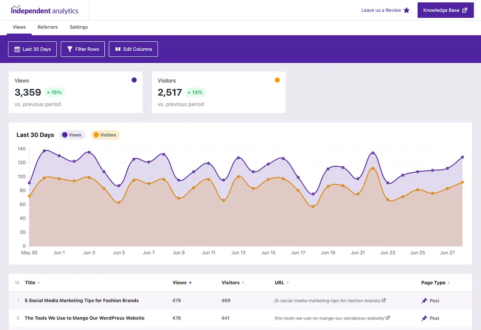Sort table by URL column
The height and width of the screenshot is (330, 481).
282,283
